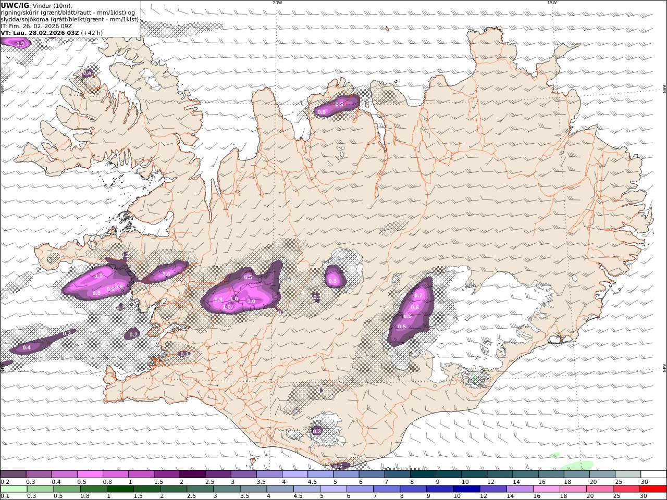
Task: Click the light gray 25 snow swatch
Action: point(627,474)
